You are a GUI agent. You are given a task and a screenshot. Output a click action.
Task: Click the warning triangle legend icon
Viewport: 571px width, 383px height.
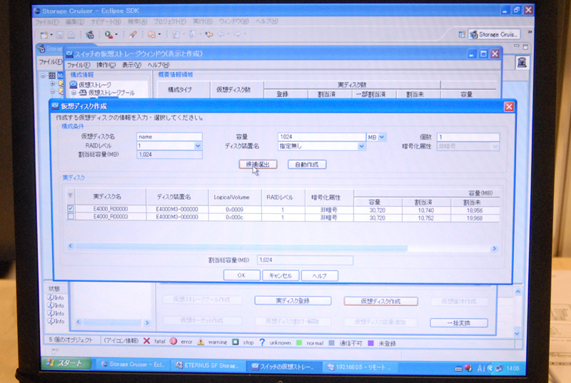(x=201, y=342)
